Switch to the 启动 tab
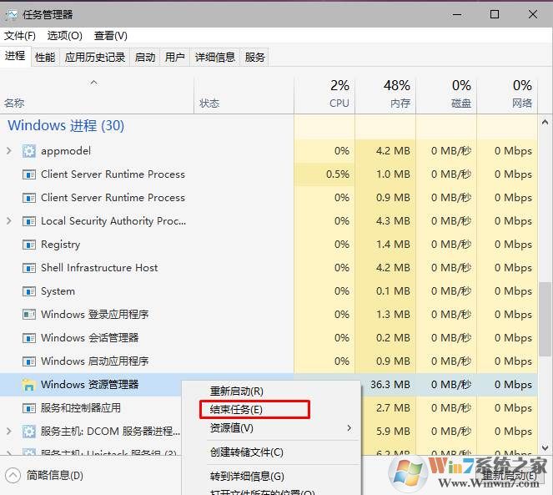Viewport: 553px width, 495px height. 145,57
